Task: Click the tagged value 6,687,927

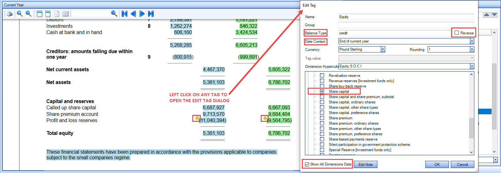Action: click(214, 107)
